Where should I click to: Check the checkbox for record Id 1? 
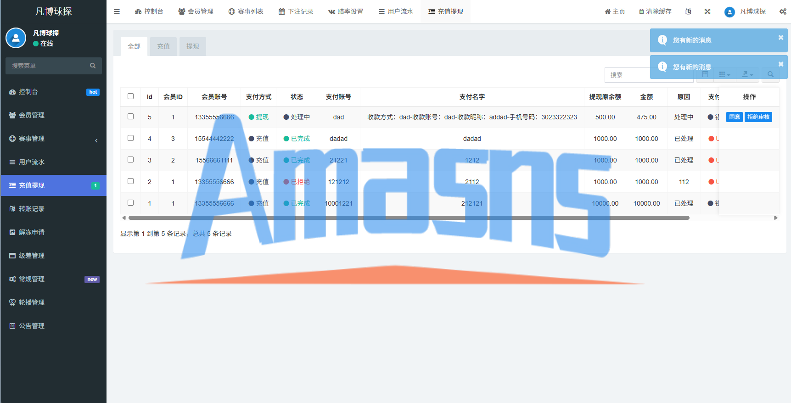point(130,203)
